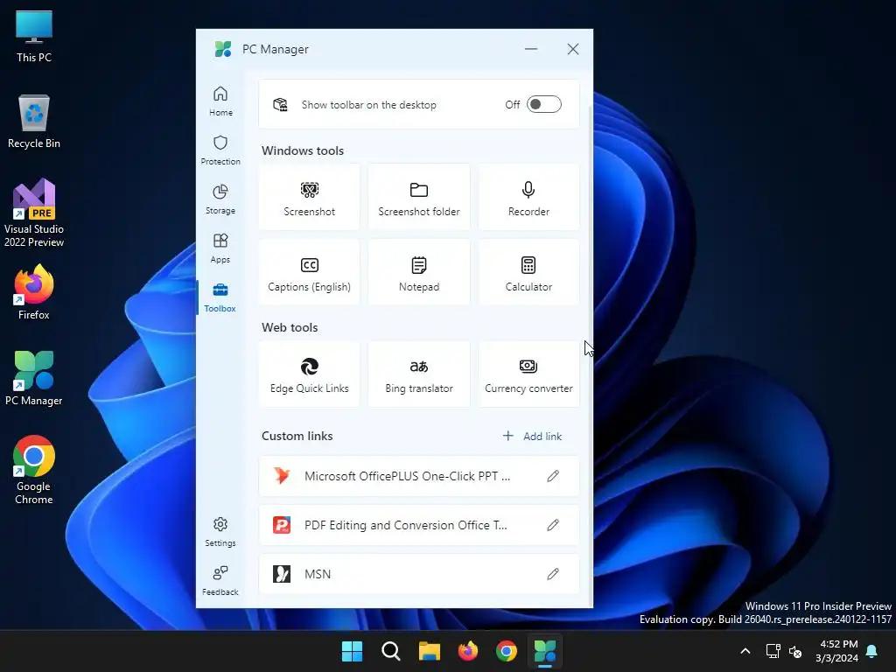Launch Bing translator web tool

tap(419, 374)
